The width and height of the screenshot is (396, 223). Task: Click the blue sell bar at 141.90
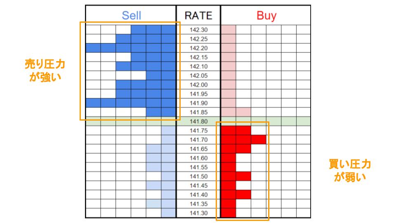(x=131, y=103)
